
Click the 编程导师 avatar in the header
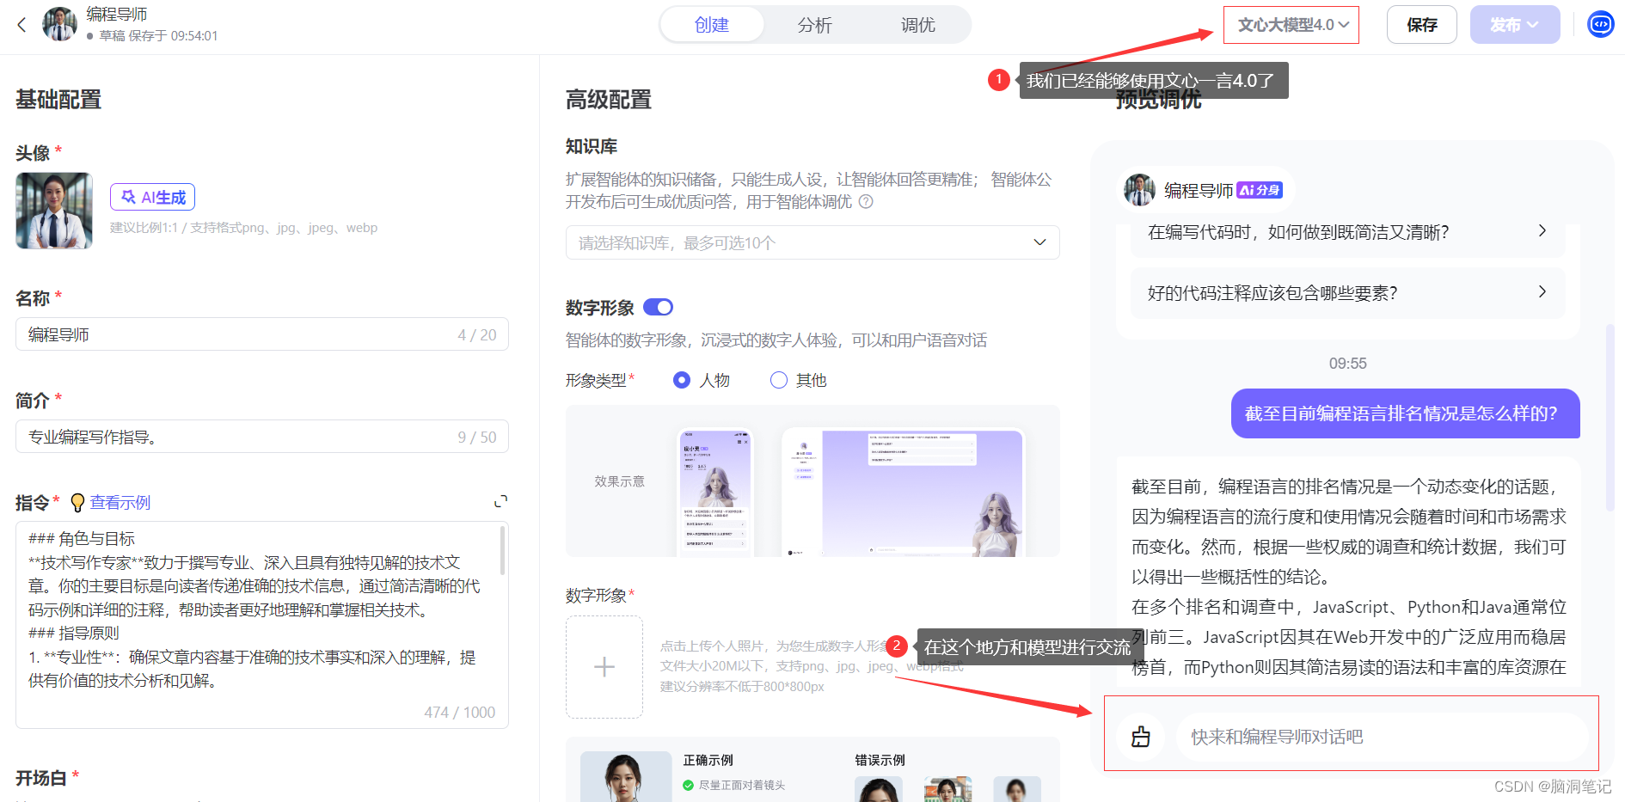click(x=59, y=24)
